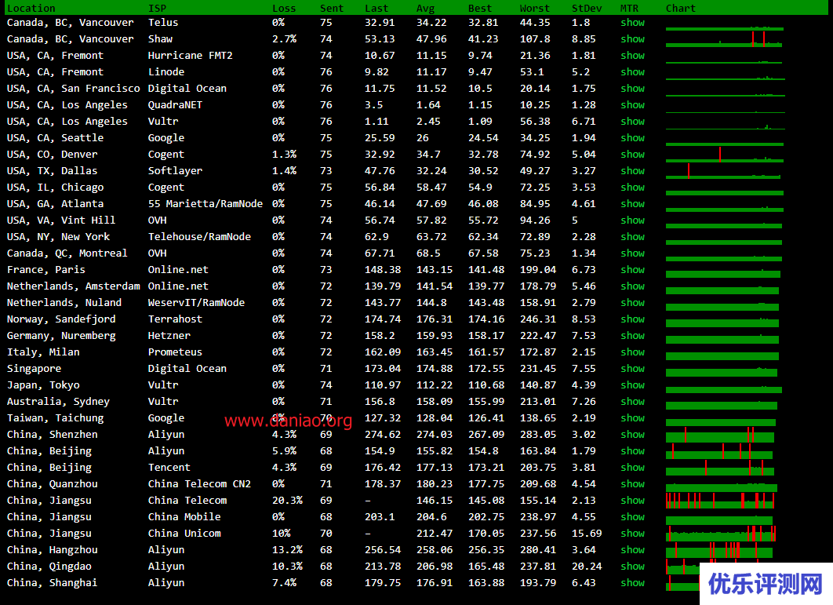
Task: Click the Last column header
Action: tap(376, 8)
